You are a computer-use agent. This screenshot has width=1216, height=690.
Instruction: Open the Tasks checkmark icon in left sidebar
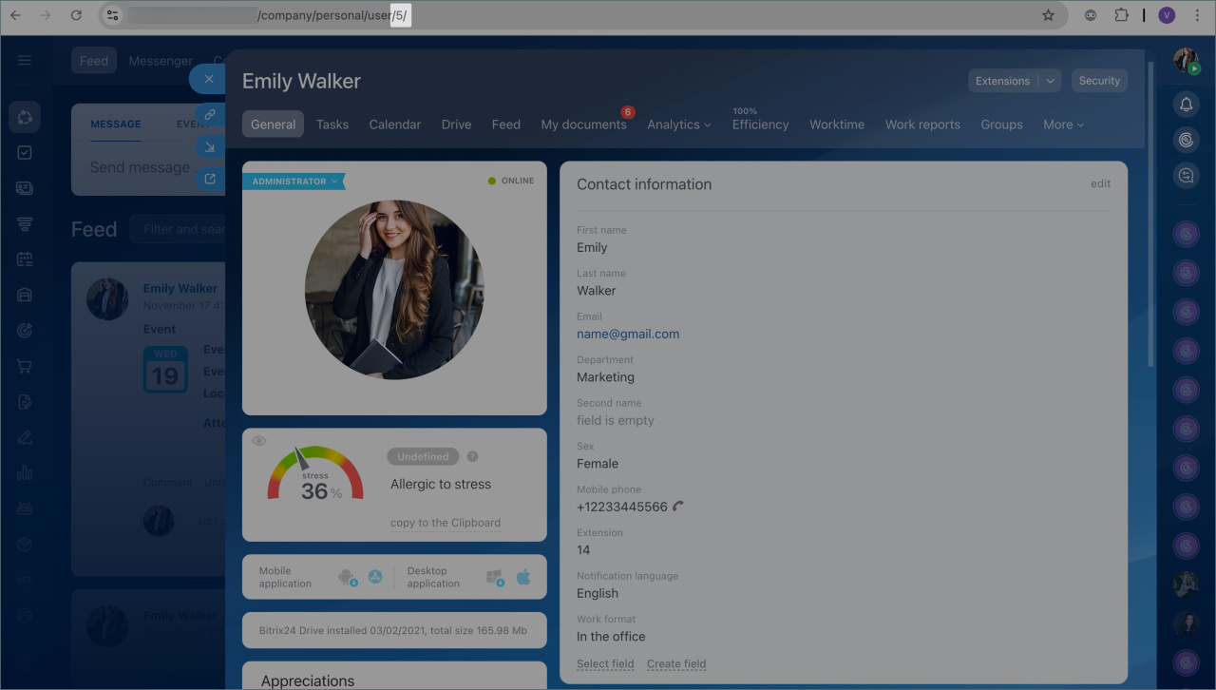(x=25, y=152)
